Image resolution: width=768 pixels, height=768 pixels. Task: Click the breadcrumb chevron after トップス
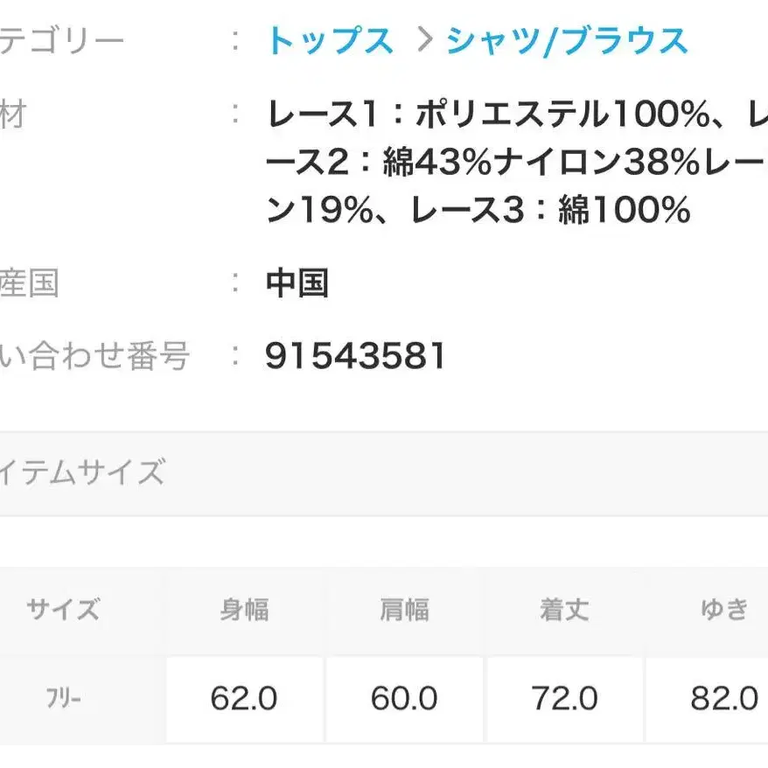(x=426, y=41)
